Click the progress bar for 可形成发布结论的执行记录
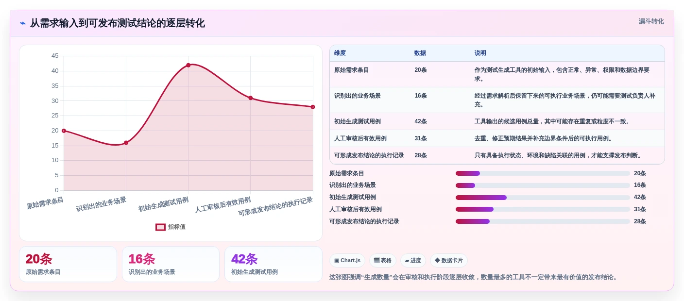 [543, 221]
